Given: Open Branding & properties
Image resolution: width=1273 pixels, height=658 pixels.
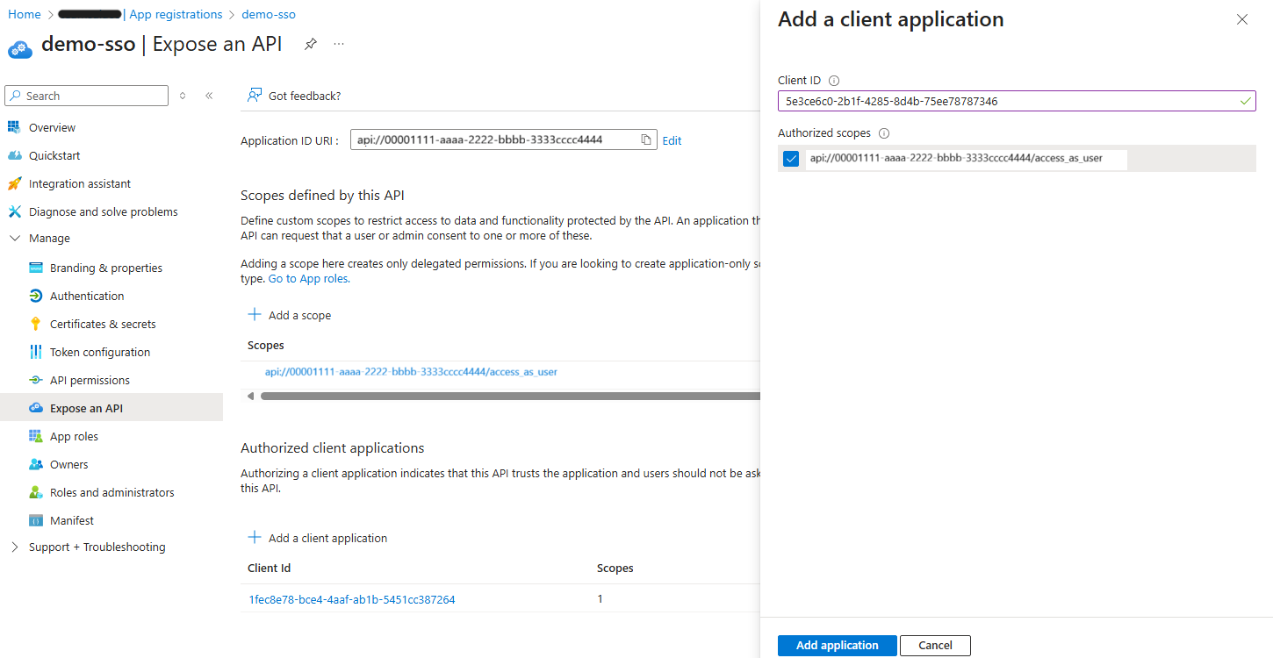Looking at the screenshot, I should click(x=106, y=268).
